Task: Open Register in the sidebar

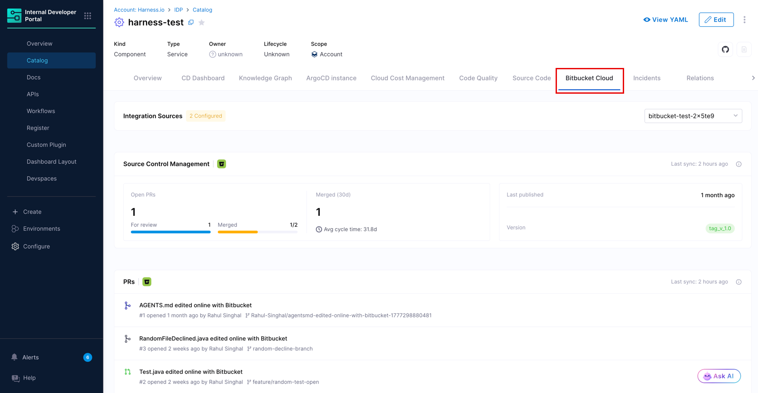Action: click(51, 128)
